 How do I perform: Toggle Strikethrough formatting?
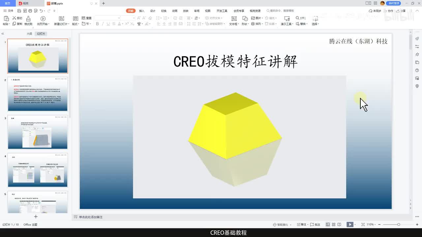pyautogui.click(x=114, y=24)
